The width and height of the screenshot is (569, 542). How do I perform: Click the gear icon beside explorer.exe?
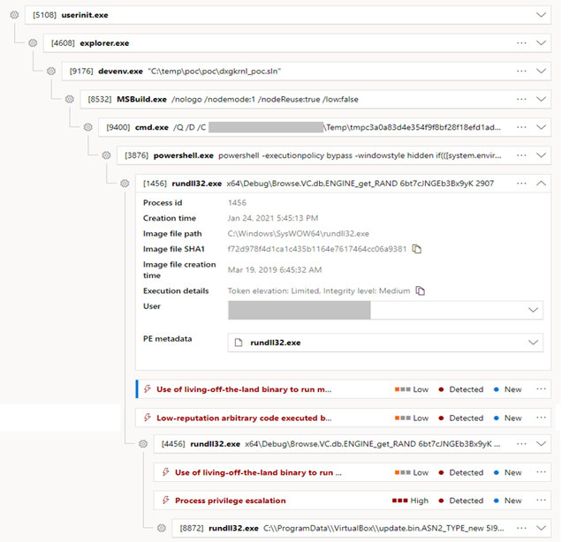pyautogui.click(x=32, y=42)
